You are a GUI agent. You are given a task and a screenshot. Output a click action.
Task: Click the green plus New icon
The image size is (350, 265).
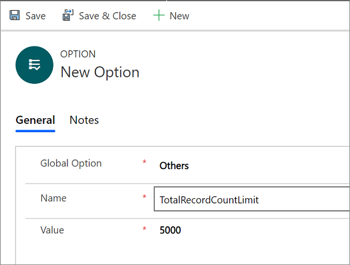(158, 15)
